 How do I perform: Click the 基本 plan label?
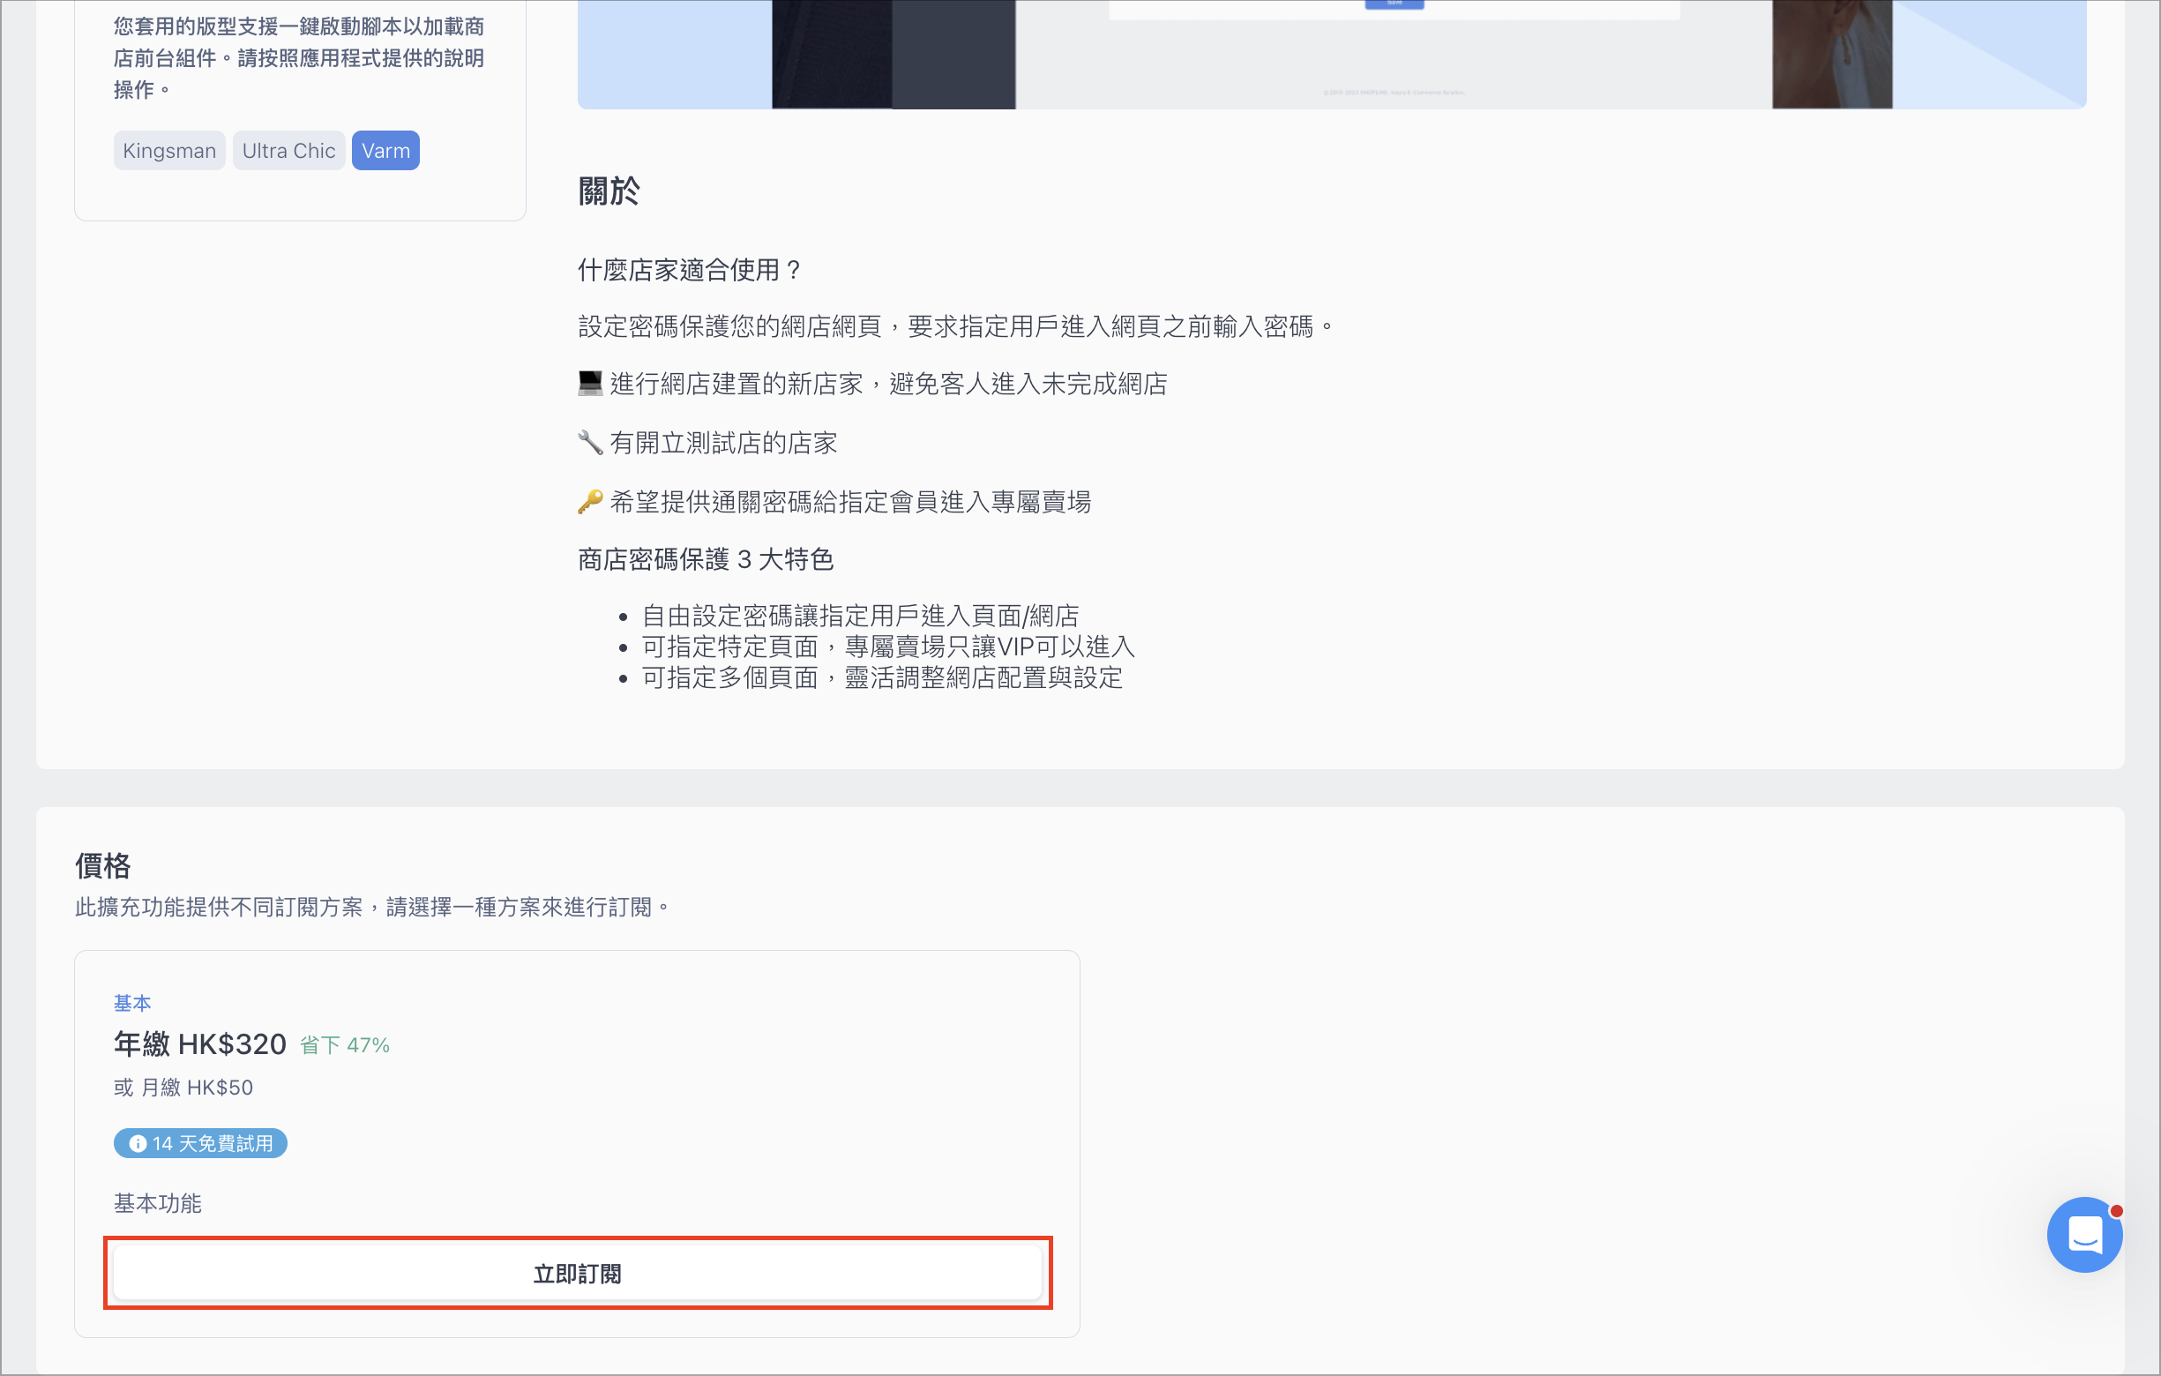click(x=132, y=1003)
